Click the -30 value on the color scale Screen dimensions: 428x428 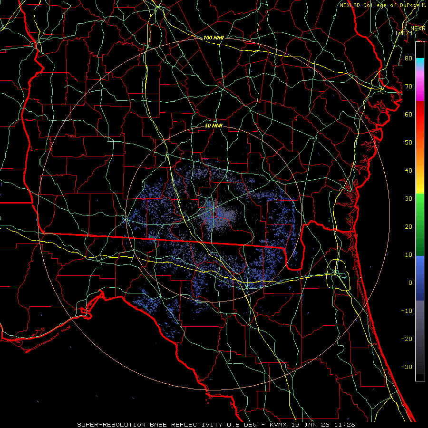click(x=407, y=367)
